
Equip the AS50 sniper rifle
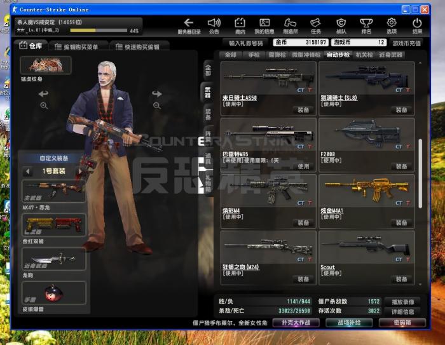[x=303, y=110]
